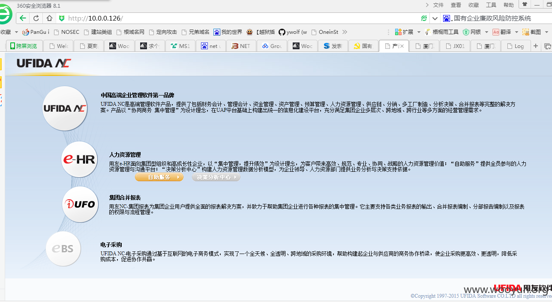The height and width of the screenshot is (302, 552).
Task: Switch to the NET tab
Action: [241, 46]
